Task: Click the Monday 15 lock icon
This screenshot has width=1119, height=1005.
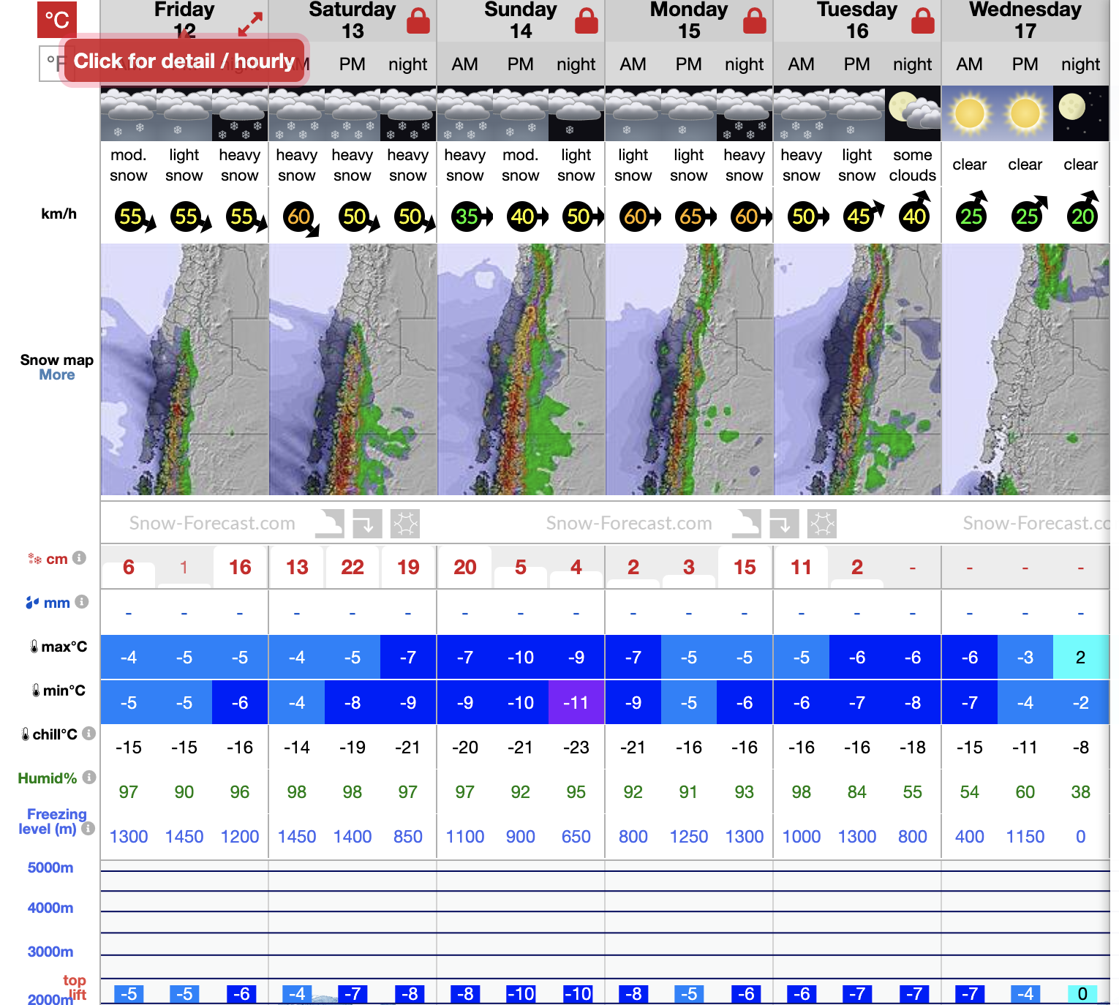Action: [x=755, y=21]
